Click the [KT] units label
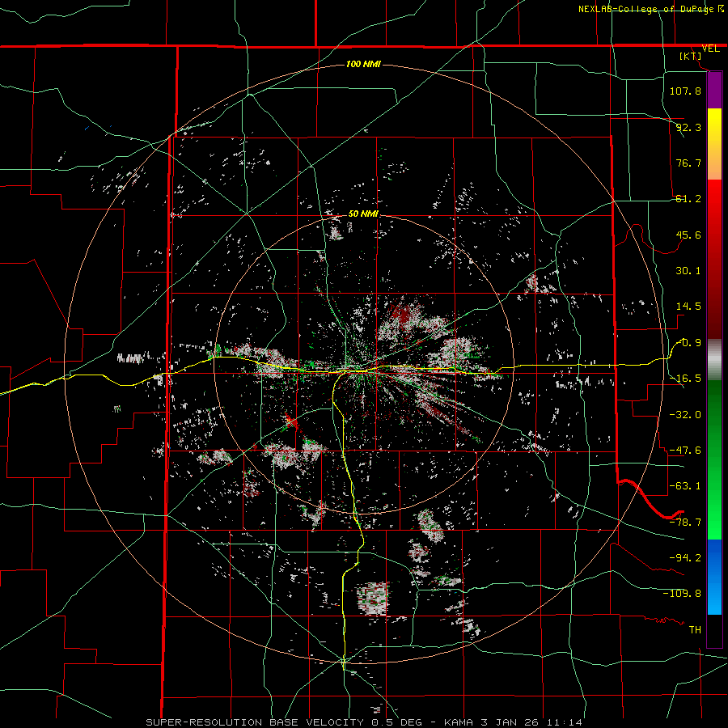728x728 pixels. click(x=691, y=56)
